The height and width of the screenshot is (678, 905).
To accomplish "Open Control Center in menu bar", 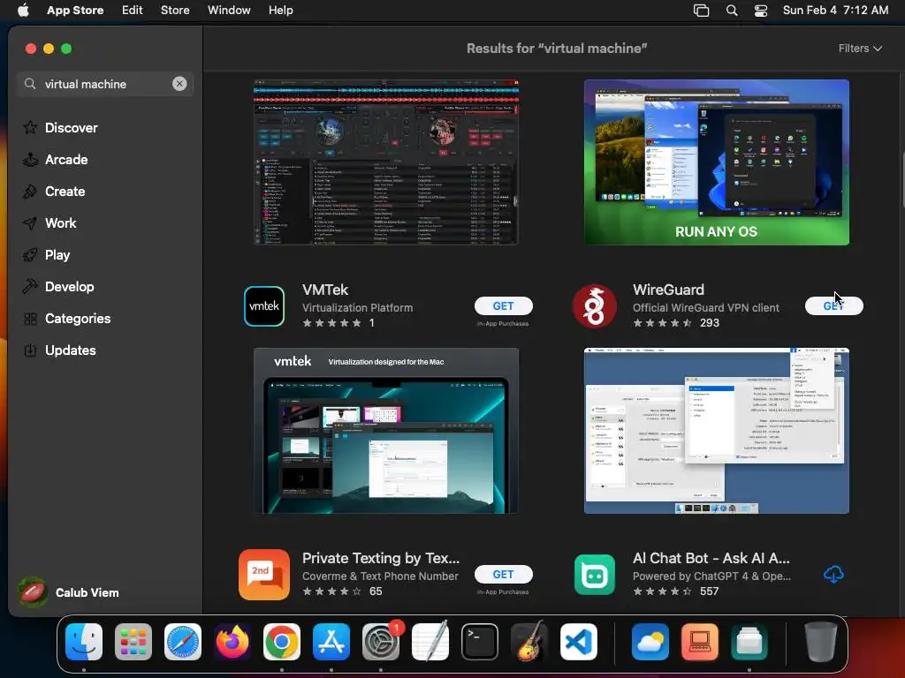I will (761, 11).
